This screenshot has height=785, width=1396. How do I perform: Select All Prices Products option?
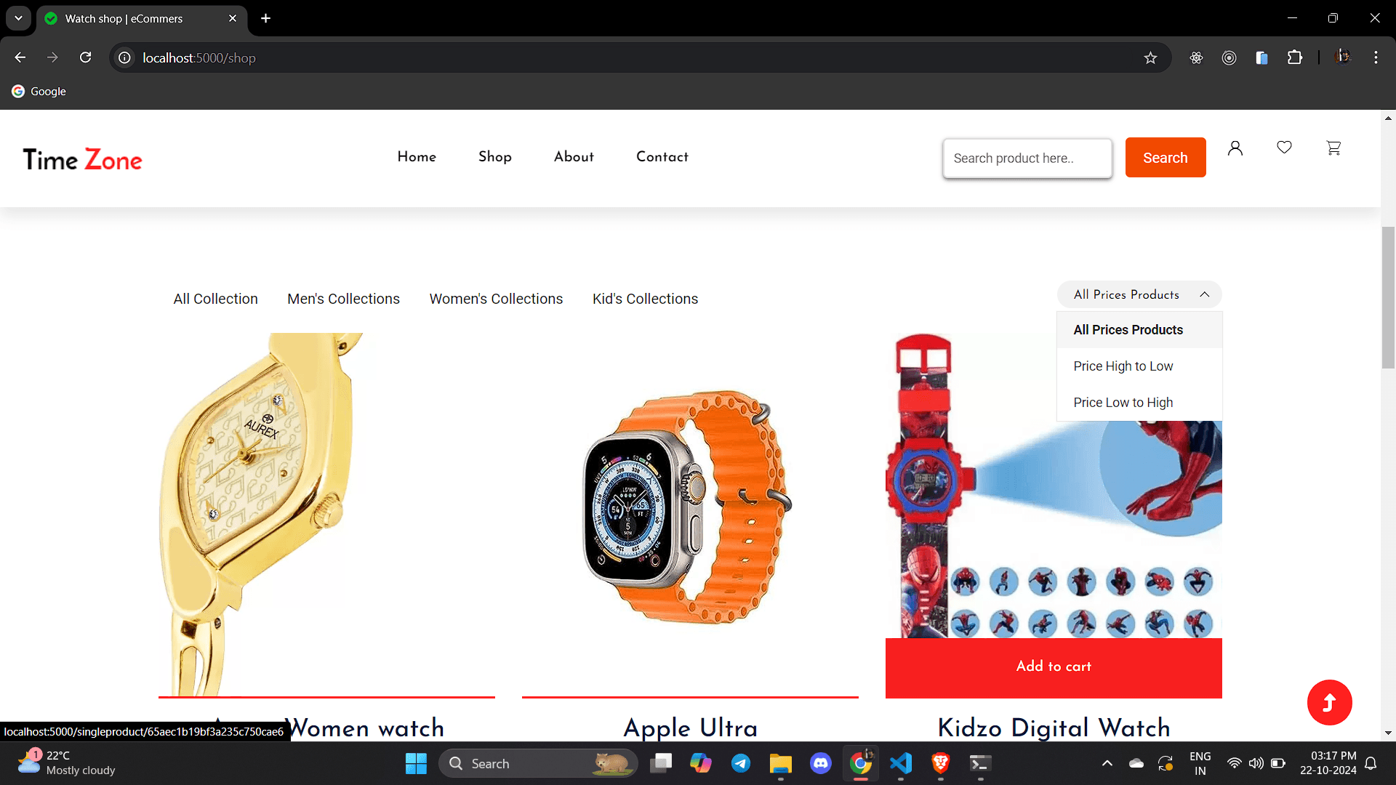click(x=1139, y=330)
